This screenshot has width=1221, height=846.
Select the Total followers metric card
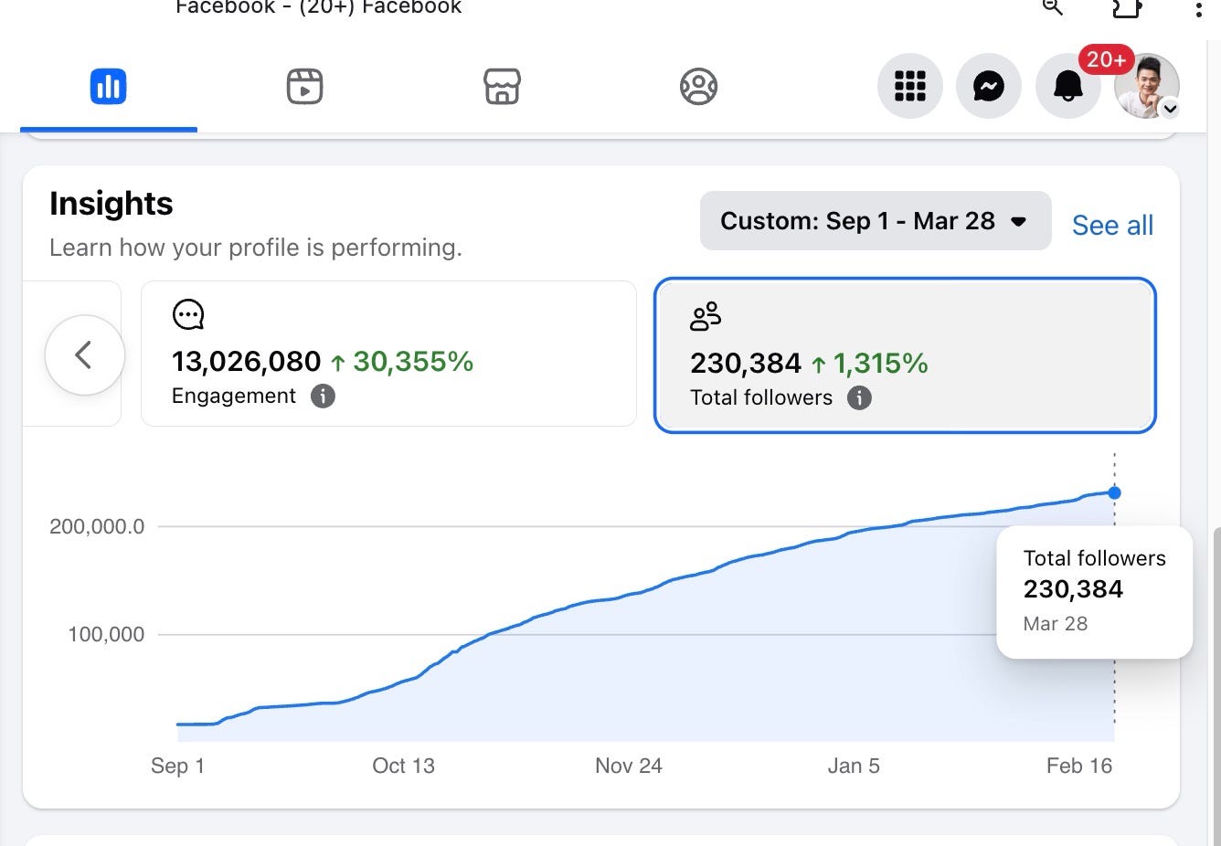pyautogui.click(x=906, y=355)
